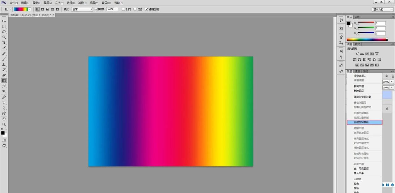Select the Horizontal Type tool

pos(4,103)
